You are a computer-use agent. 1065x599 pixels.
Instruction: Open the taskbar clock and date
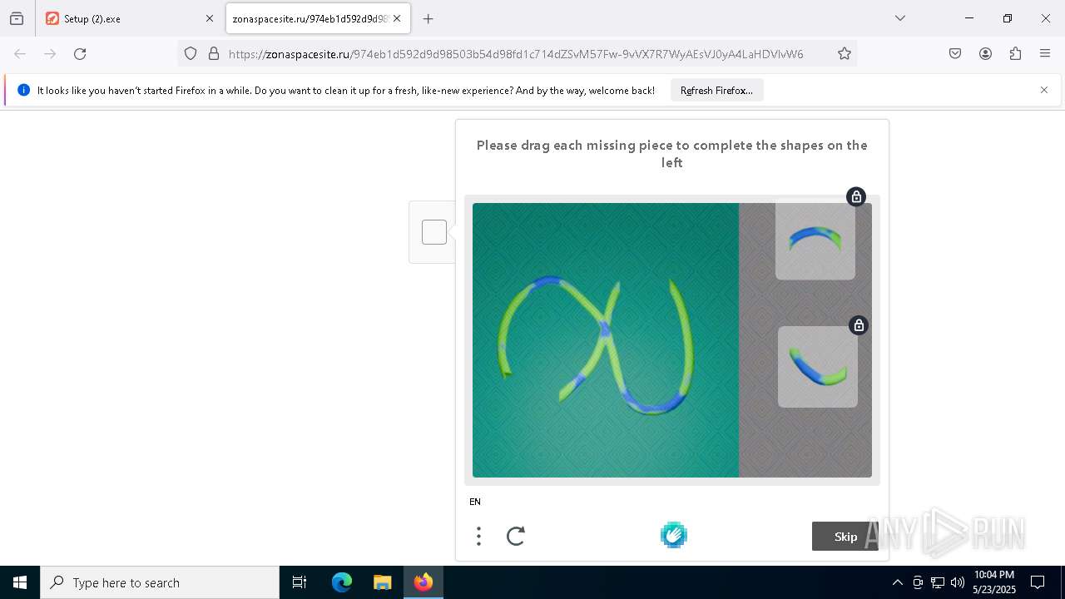[x=994, y=582]
